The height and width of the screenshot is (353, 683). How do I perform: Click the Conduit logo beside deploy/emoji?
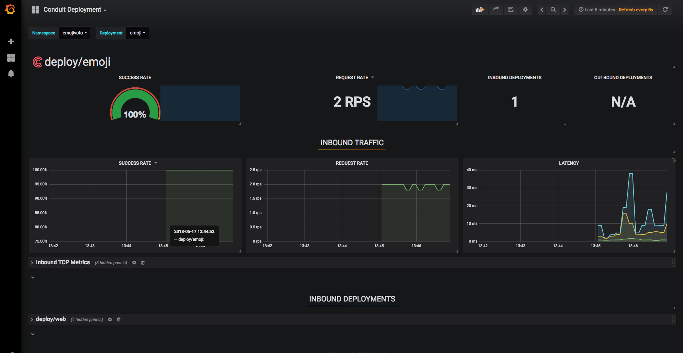click(37, 62)
